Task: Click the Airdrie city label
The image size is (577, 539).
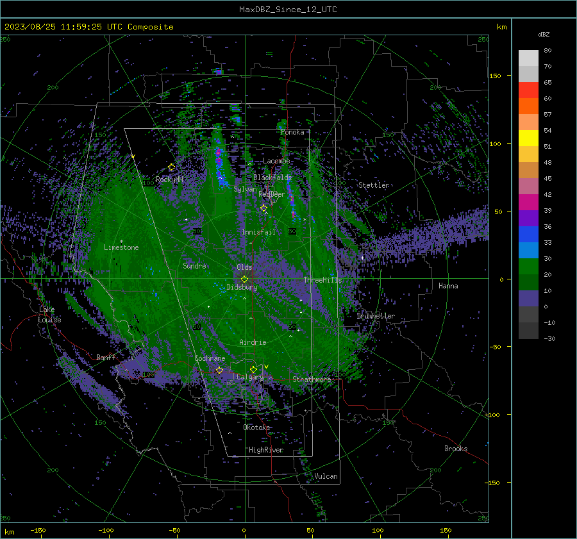Action: (253, 342)
